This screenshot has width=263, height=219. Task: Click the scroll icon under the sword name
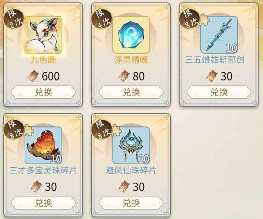[212, 76]
